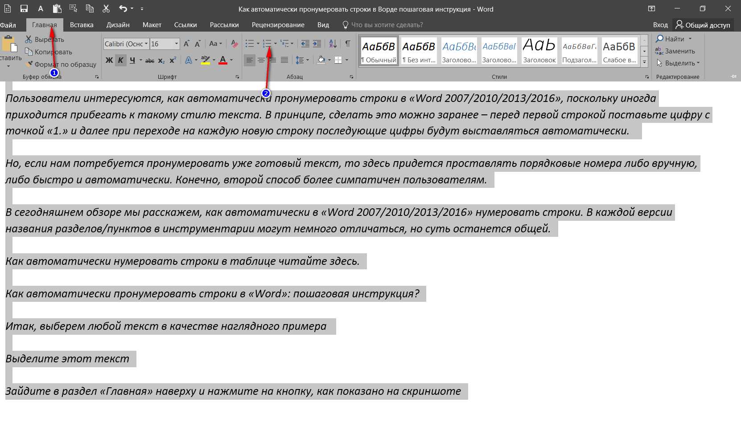Click the multilevel list icon
Image resolution: width=741 pixels, height=422 pixels.
point(284,44)
